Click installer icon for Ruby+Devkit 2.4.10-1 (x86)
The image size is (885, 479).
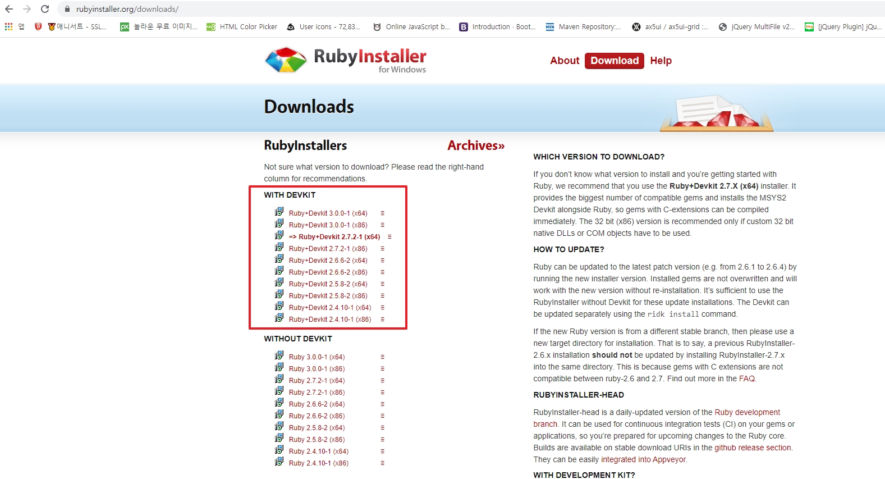[x=279, y=318]
